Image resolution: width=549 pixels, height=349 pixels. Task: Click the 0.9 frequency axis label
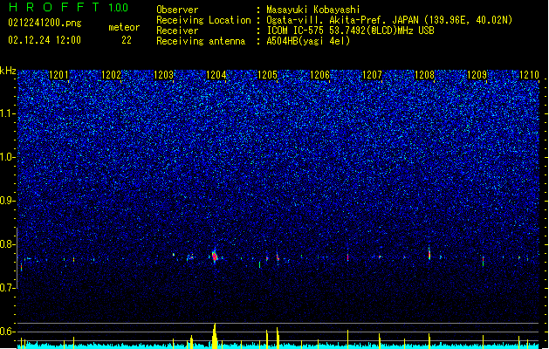click(x=7, y=201)
